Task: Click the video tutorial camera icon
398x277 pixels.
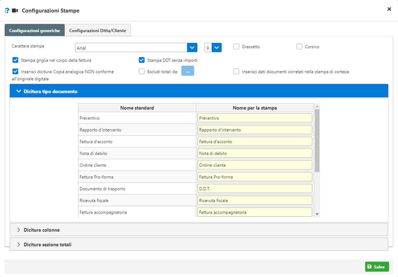Action: (15, 11)
